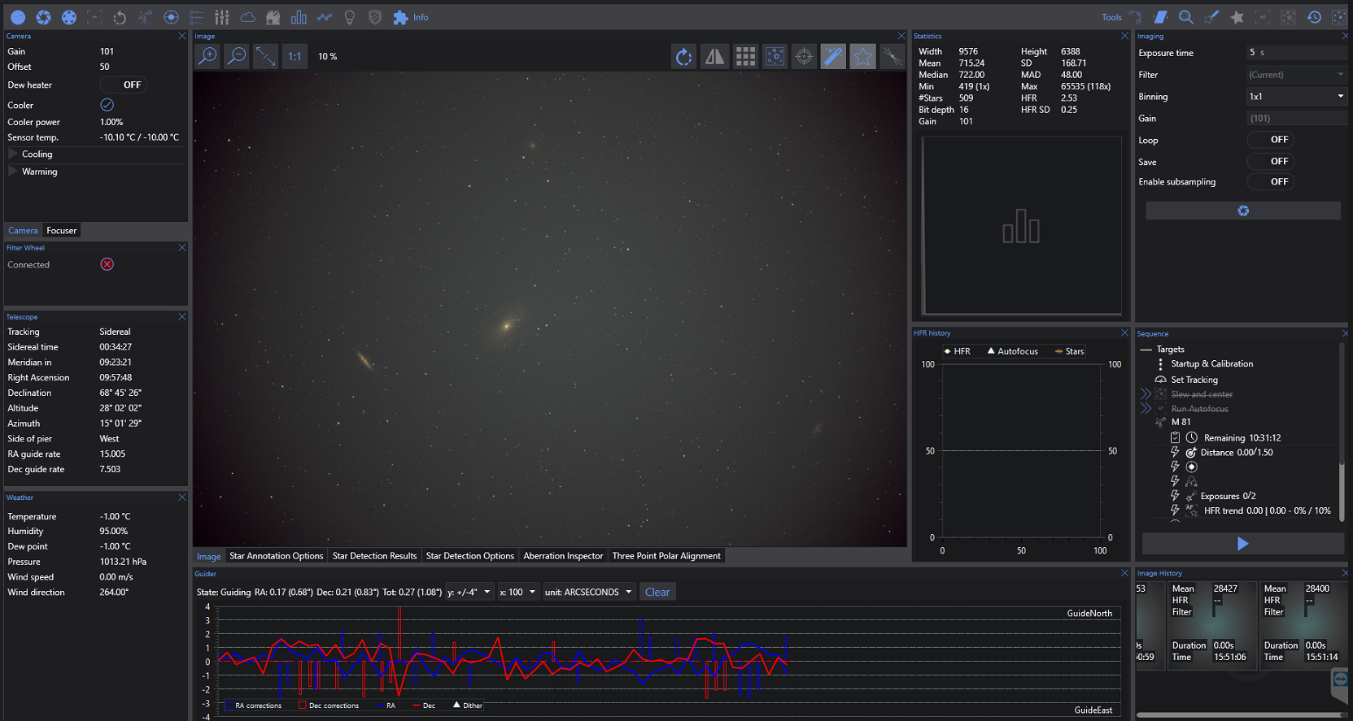The height and width of the screenshot is (721, 1353).
Task: Zoom in on the image preview
Action: pyautogui.click(x=208, y=56)
